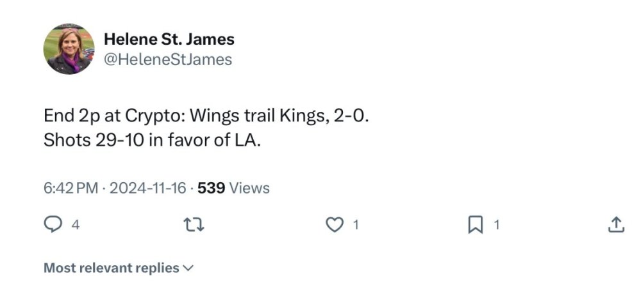Screen dimensions: 641x285
Task: Open the @HeleneStJames handle link
Action: click(x=167, y=60)
